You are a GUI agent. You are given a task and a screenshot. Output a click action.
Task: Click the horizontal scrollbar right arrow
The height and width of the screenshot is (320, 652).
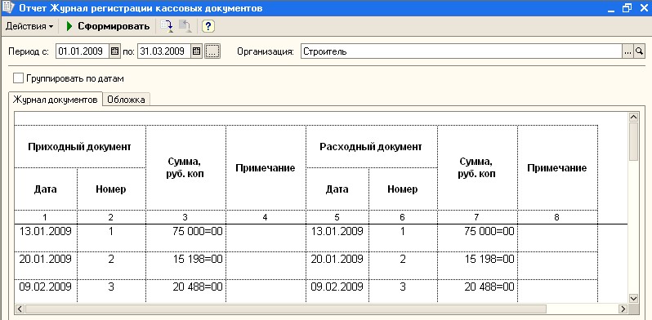[623, 309]
